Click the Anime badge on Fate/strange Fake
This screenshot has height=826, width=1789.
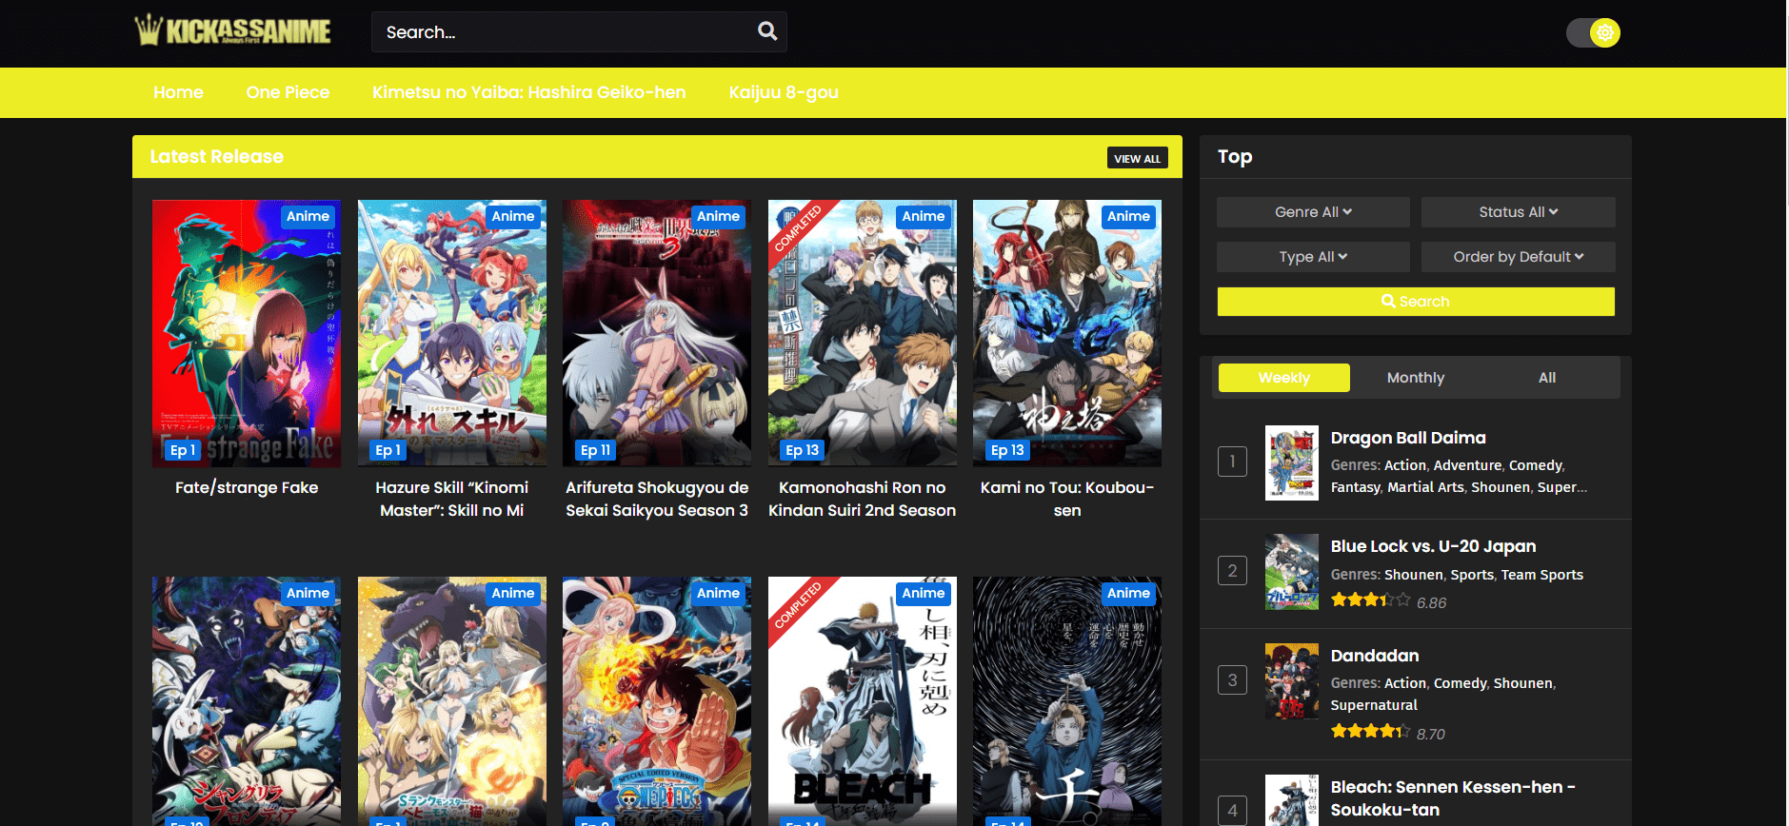coord(308,216)
